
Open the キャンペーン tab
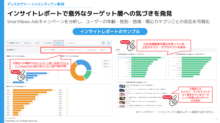tap(28, 43)
